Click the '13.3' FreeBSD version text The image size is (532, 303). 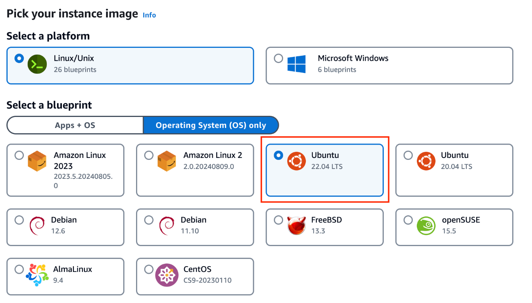click(x=318, y=231)
